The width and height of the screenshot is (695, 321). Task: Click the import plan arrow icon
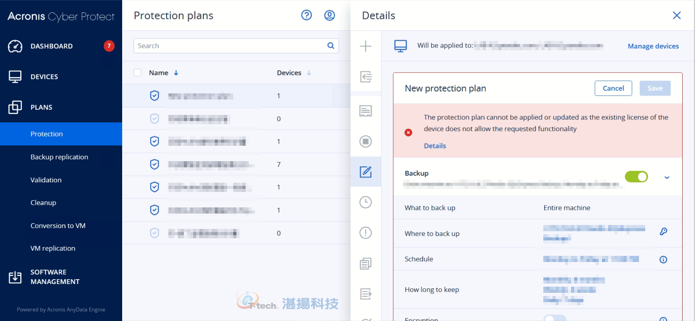click(366, 77)
